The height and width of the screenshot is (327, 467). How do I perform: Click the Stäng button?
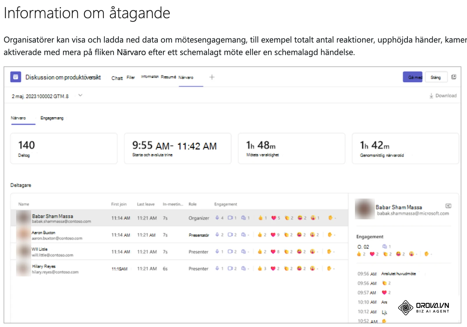(x=436, y=77)
